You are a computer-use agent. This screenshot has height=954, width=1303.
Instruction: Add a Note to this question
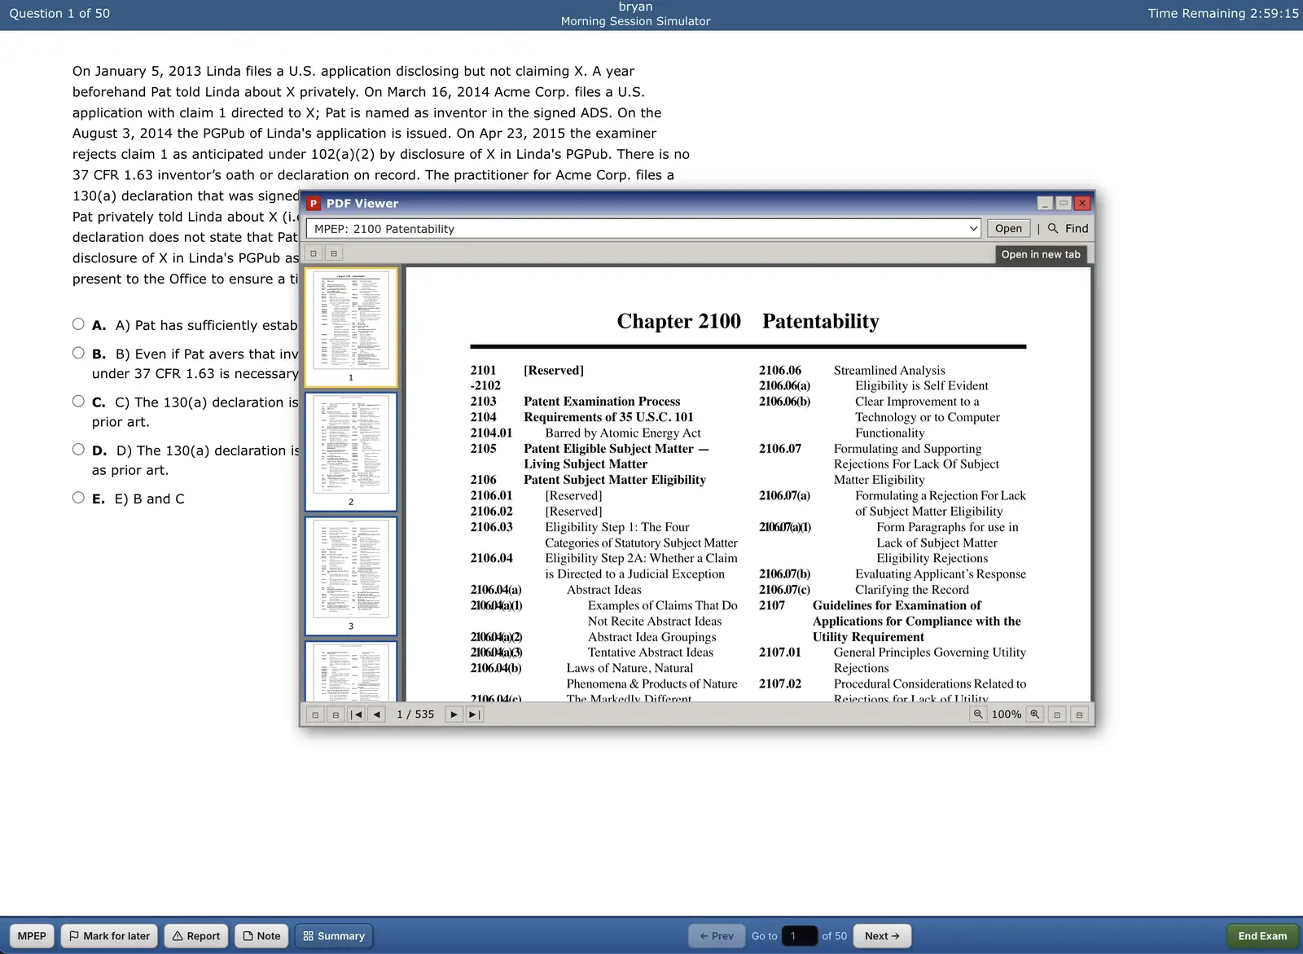pos(261,936)
